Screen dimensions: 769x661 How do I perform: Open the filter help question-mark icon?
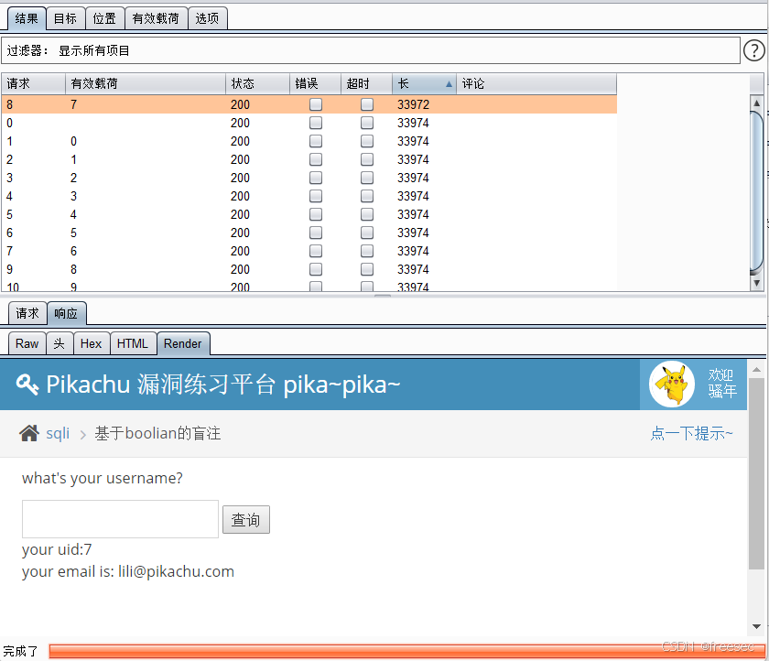753,50
